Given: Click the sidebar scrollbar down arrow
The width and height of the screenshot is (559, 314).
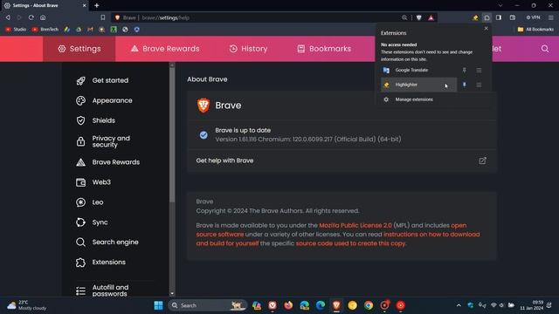Looking at the screenshot, I should pyautogui.click(x=172, y=293).
